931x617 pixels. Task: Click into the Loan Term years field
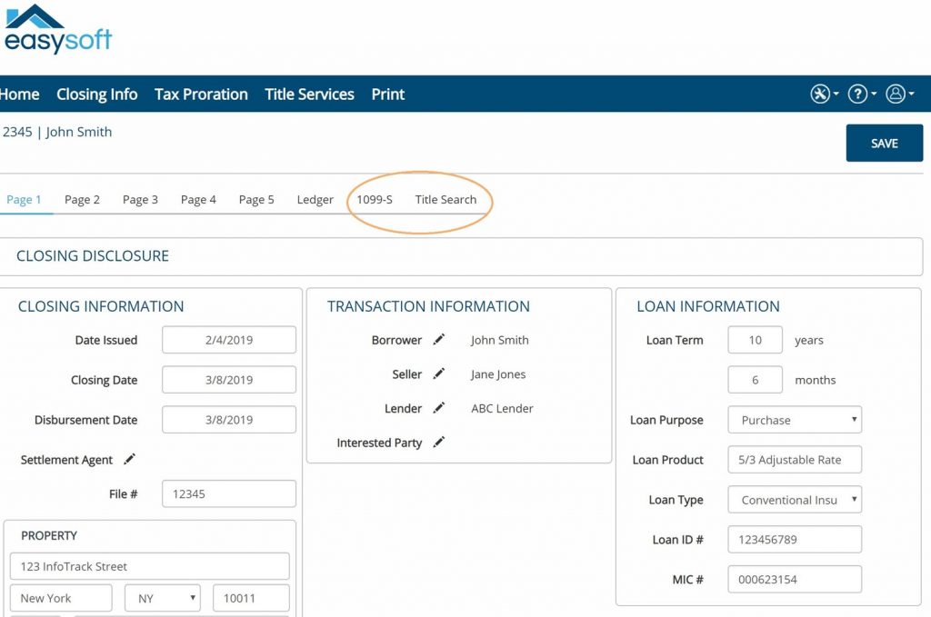(755, 340)
